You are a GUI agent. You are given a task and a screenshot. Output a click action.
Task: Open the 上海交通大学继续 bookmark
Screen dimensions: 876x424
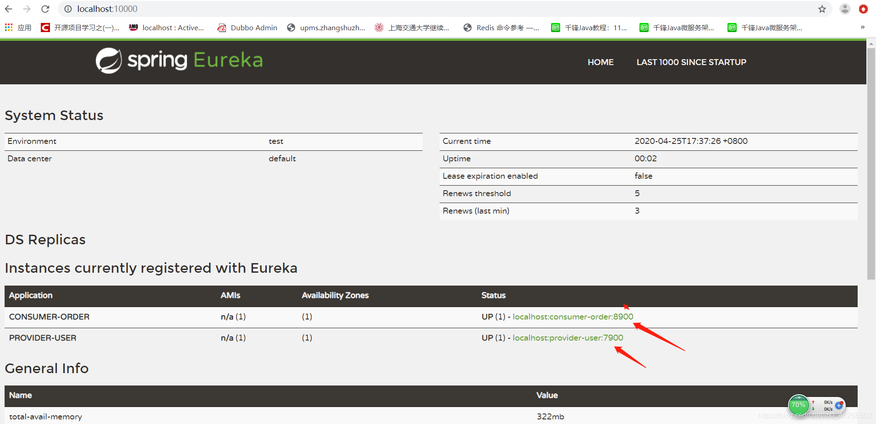tap(412, 28)
